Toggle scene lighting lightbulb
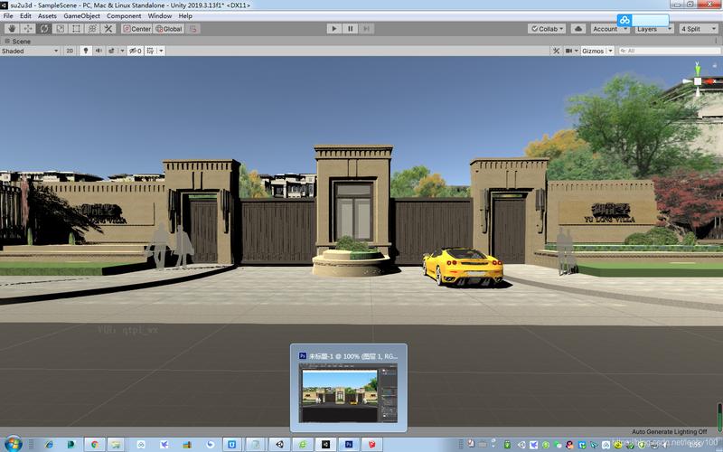 click(85, 51)
